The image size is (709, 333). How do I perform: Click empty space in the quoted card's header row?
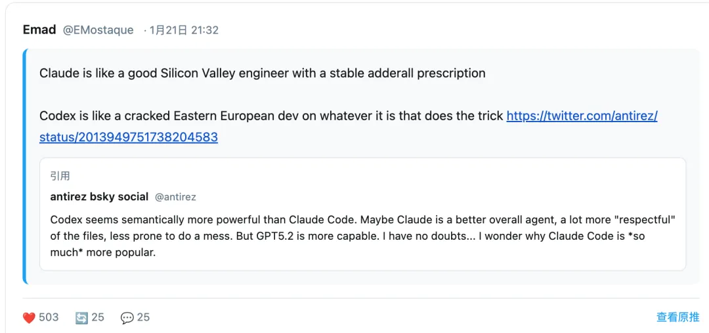427,196
